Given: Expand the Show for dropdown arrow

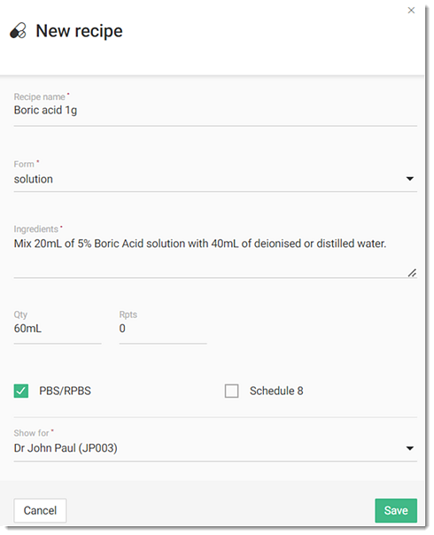Looking at the screenshot, I should (x=410, y=448).
